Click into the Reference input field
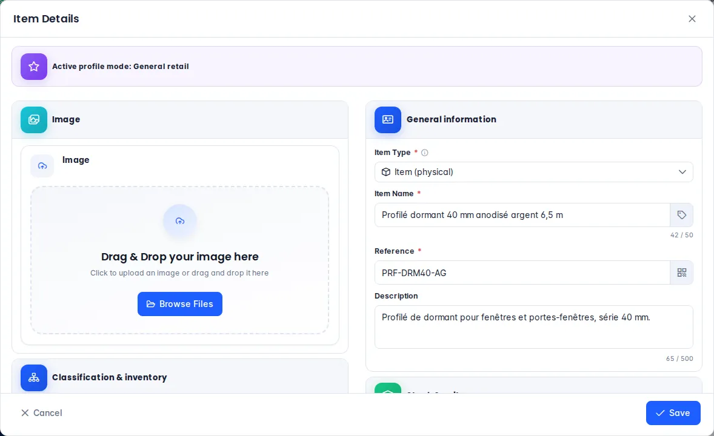 click(x=522, y=272)
